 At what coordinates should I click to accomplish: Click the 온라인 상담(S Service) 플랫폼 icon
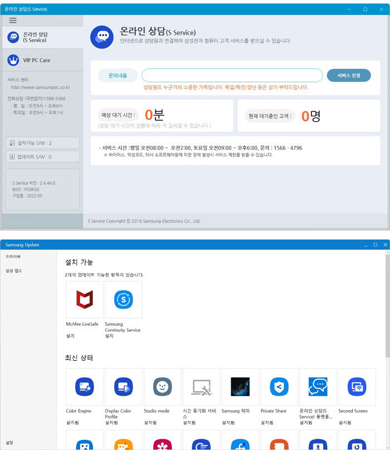pyautogui.click(x=318, y=386)
